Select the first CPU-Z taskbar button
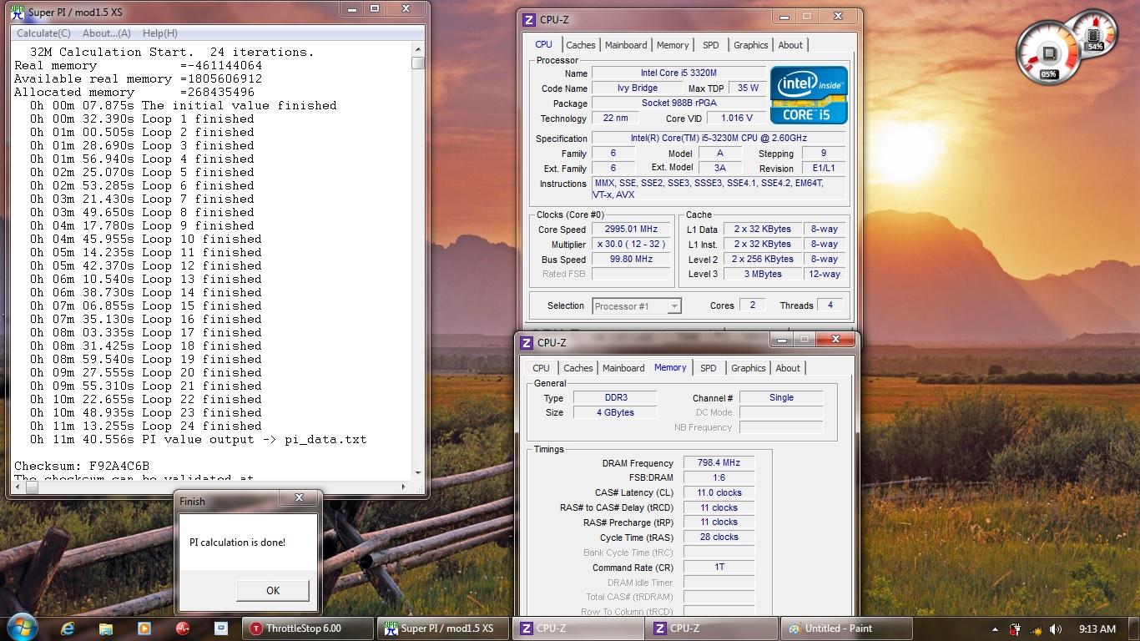 pyautogui.click(x=578, y=628)
